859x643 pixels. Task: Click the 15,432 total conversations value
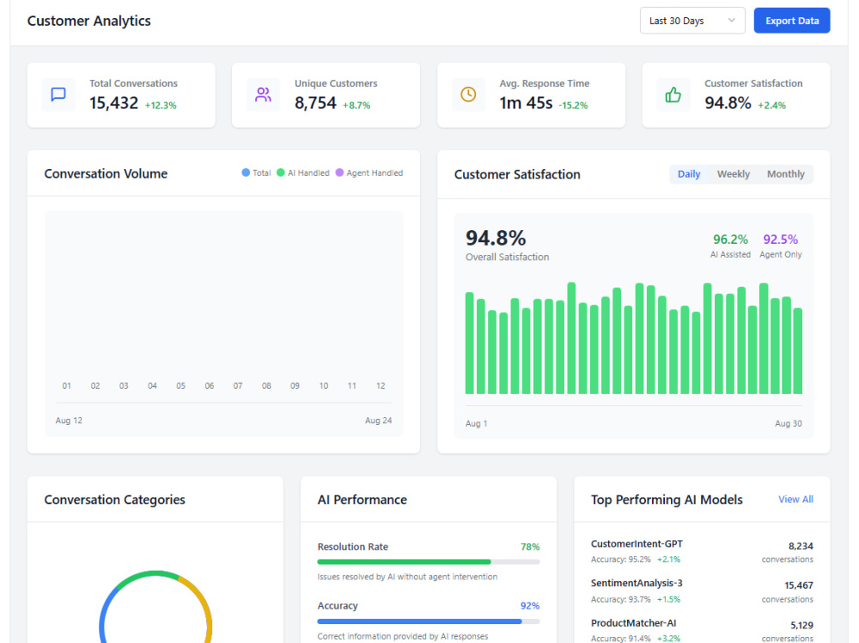pyautogui.click(x=114, y=103)
